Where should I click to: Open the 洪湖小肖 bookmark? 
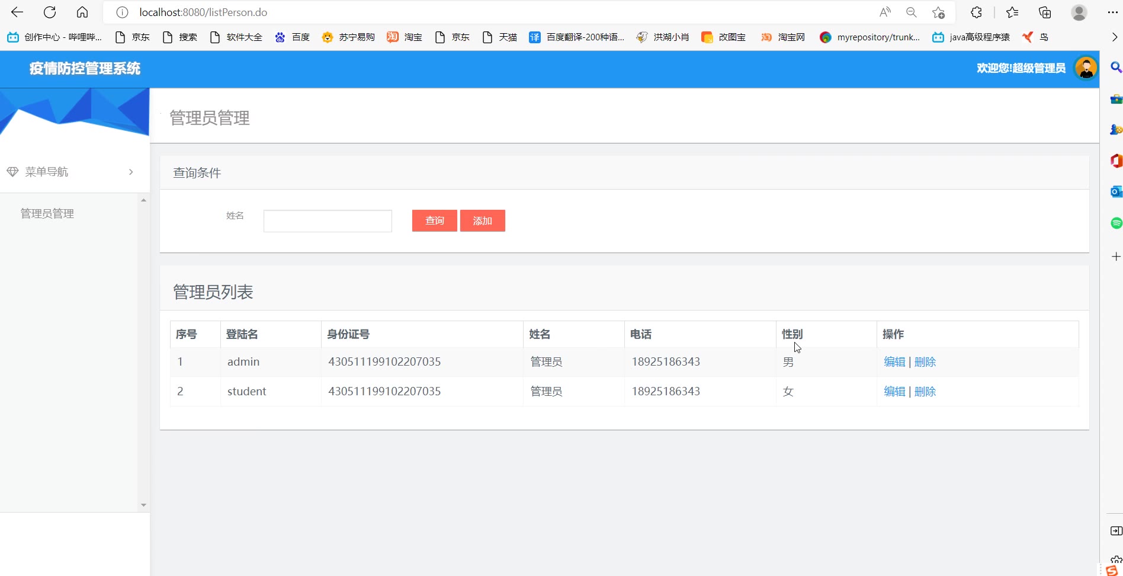click(663, 37)
